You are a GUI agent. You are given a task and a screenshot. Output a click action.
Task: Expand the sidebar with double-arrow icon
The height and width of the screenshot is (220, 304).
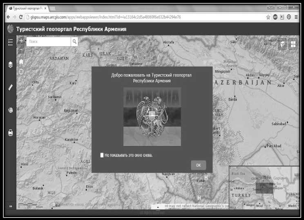pyautogui.click(x=11, y=207)
